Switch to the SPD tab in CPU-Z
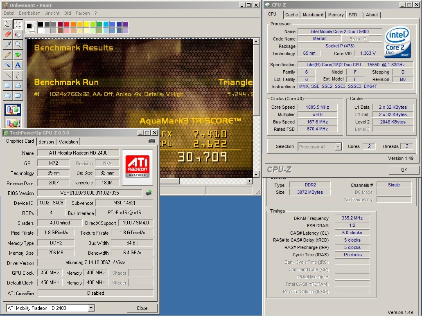422x316 pixels. (x=353, y=15)
